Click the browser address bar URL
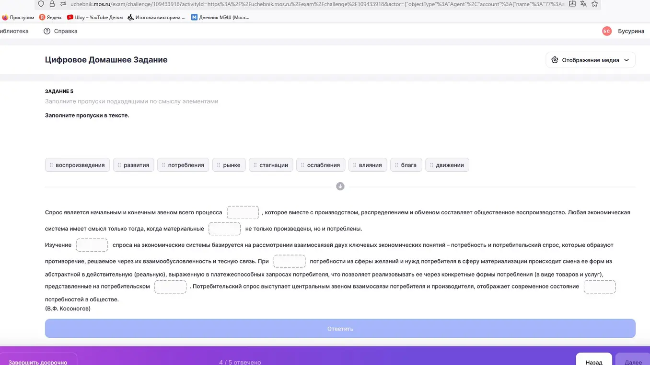This screenshot has width=650, height=365. 317,4
